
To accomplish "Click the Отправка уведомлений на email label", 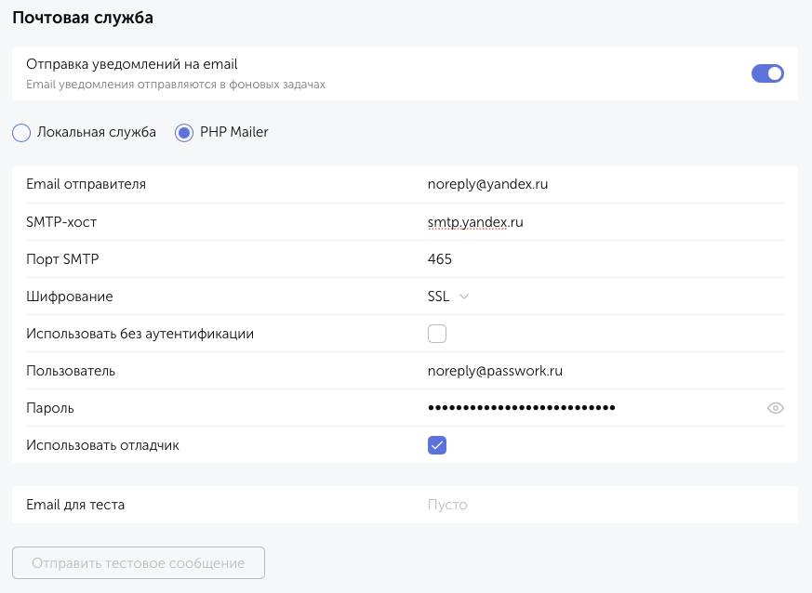I will pos(132,65).
